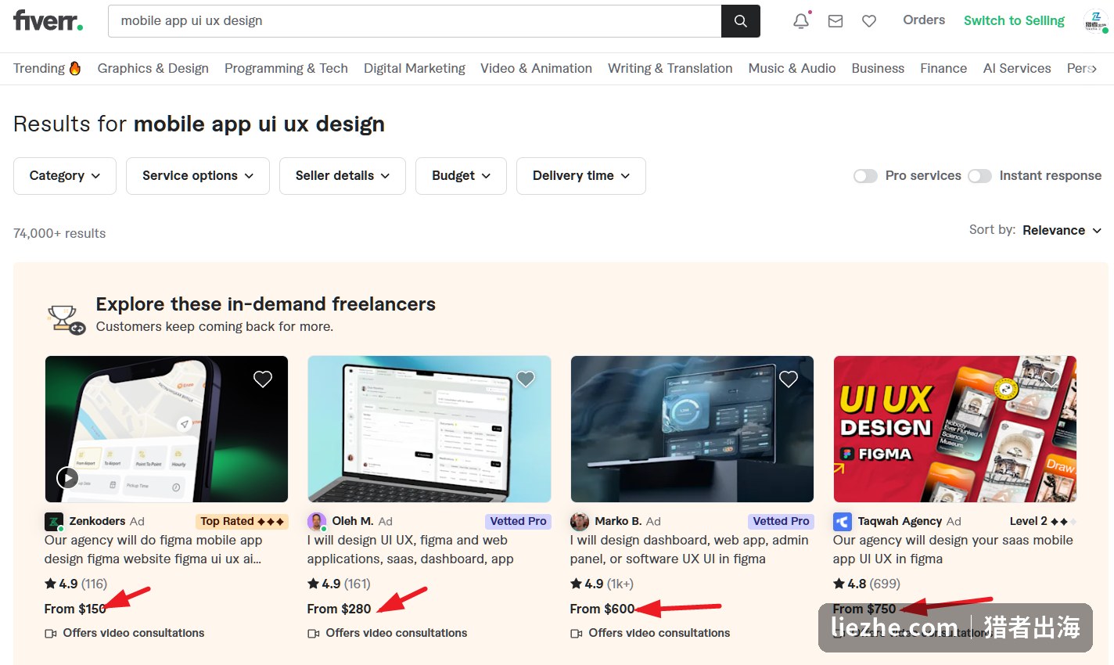Screen dimensions: 1114x665
Task: Play the Zenkoders gig video
Action: pyautogui.click(x=67, y=477)
